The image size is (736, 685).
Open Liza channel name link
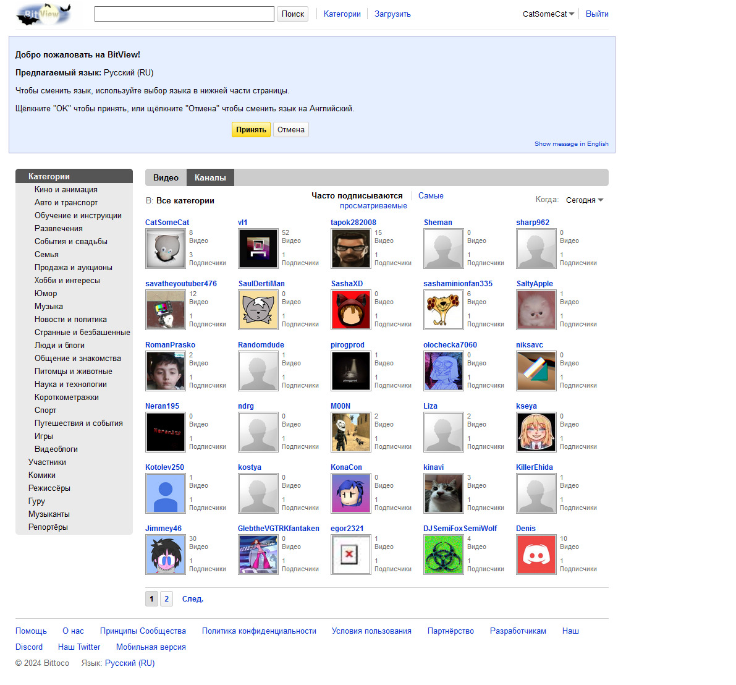point(431,406)
